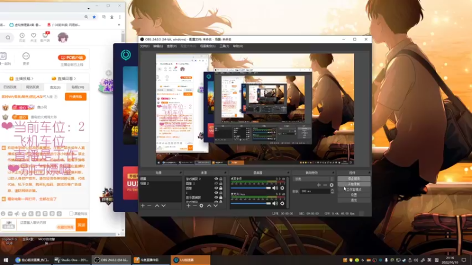Screen dimensions: 472x265
Task: Click the UU accelerator logo icon
Action: pyautogui.click(x=126, y=55)
